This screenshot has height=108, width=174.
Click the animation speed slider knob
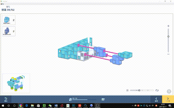(139, 90)
